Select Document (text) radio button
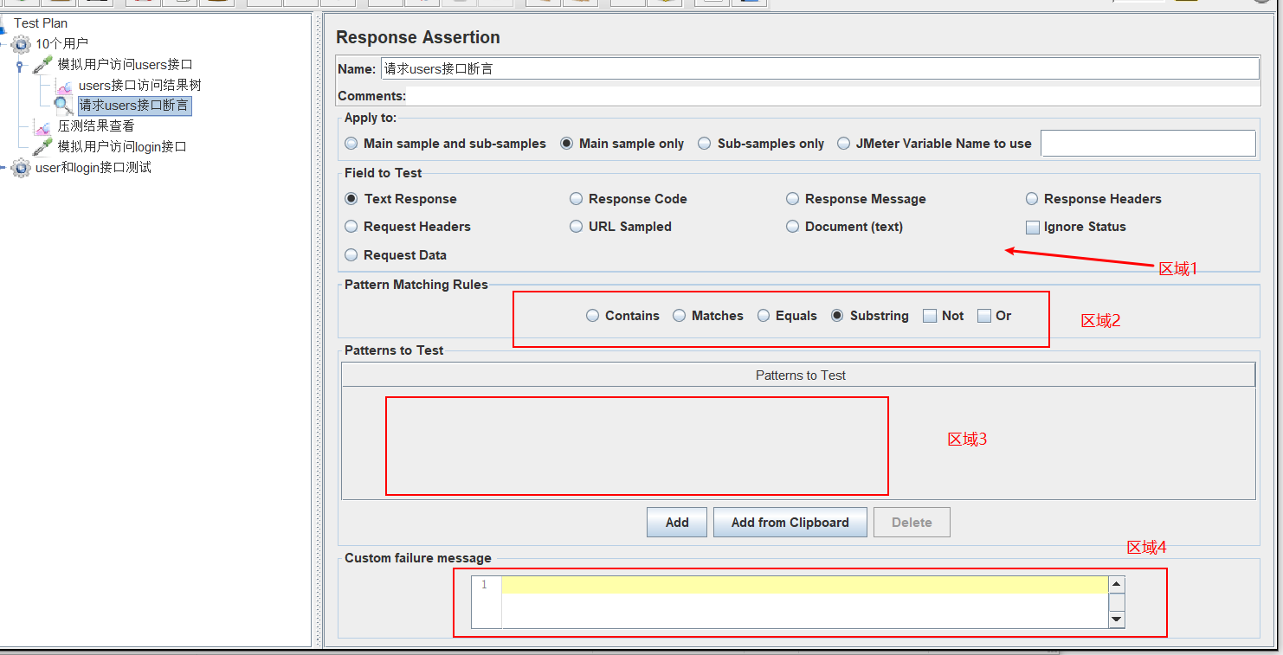 [x=793, y=227]
